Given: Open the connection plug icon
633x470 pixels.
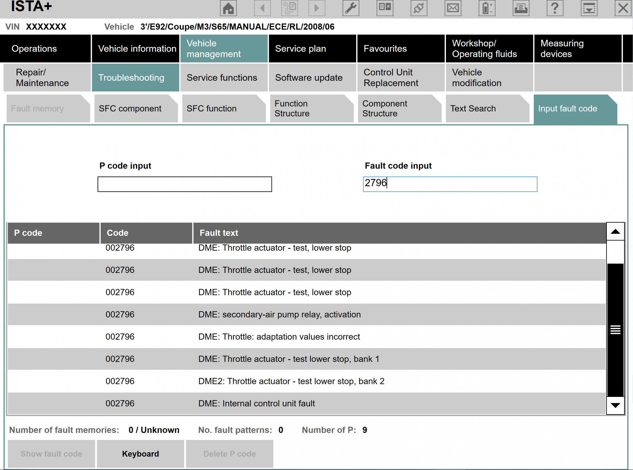Looking at the screenshot, I should [x=419, y=8].
